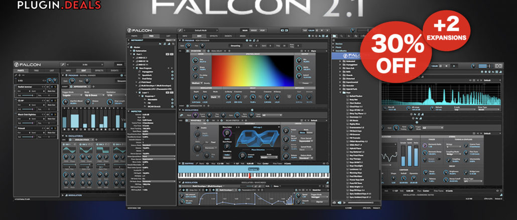Click the Streaming button in the program header
517x220 pixels.
click(x=235, y=46)
